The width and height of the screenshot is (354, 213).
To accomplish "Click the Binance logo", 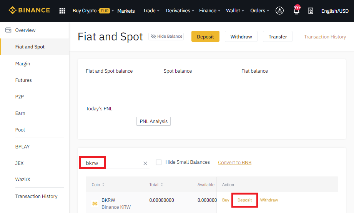I will point(29,10).
